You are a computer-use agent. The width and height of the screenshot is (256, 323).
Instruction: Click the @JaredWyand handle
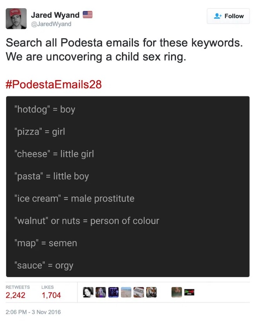pos(51,24)
